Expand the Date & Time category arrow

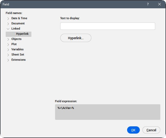(8, 18)
